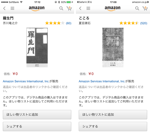Tap back arrow on 羅生門 screen
The height and width of the screenshot is (132, 150).
coord(4,8)
